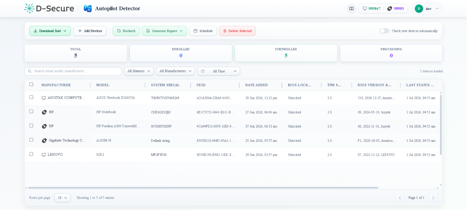
Task: Sort by TPM column header
Action: point(334,85)
